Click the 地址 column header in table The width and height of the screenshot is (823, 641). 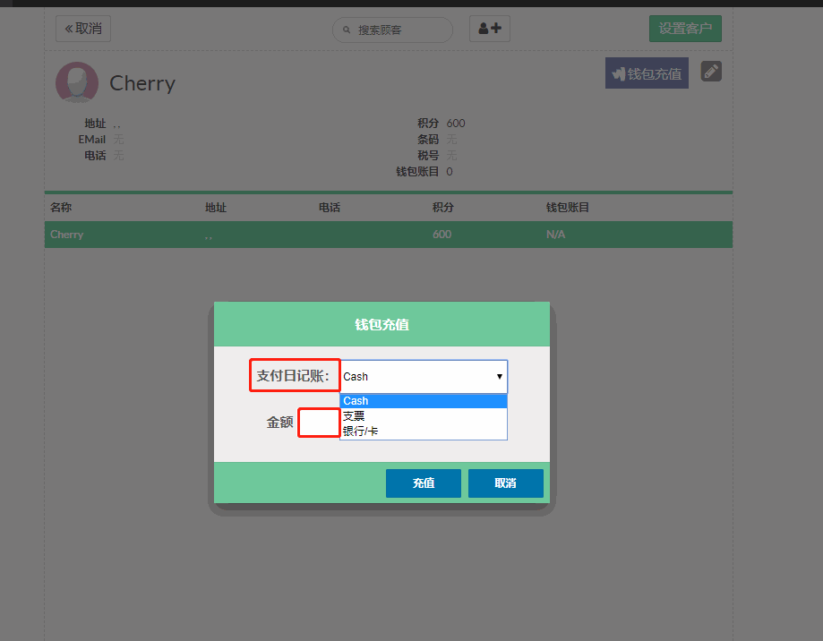pos(215,208)
